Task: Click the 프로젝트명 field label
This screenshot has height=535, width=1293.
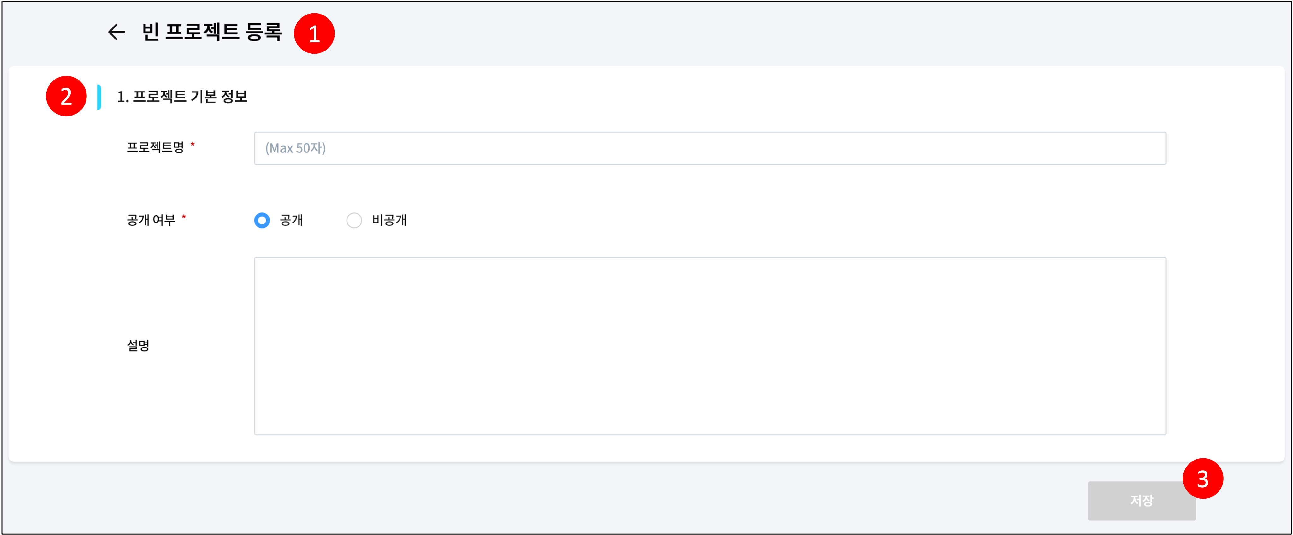Action: pos(155,147)
